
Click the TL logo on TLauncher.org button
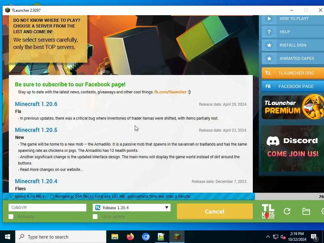(x=268, y=73)
